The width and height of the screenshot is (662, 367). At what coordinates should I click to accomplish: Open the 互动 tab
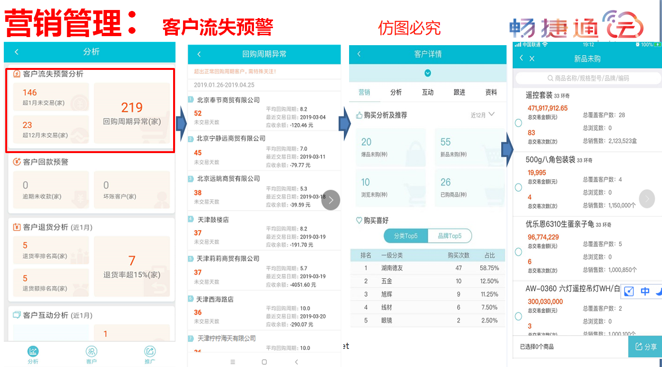[428, 92]
